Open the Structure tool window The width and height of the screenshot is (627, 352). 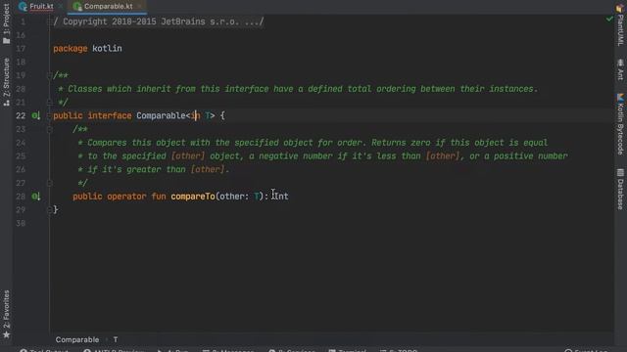coord(7,82)
